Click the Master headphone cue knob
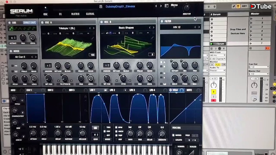 (254, 99)
